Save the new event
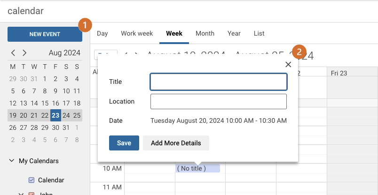Image resolution: width=378 pixels, height=195 pixels. pyautogui.click(x=124, y=143)
